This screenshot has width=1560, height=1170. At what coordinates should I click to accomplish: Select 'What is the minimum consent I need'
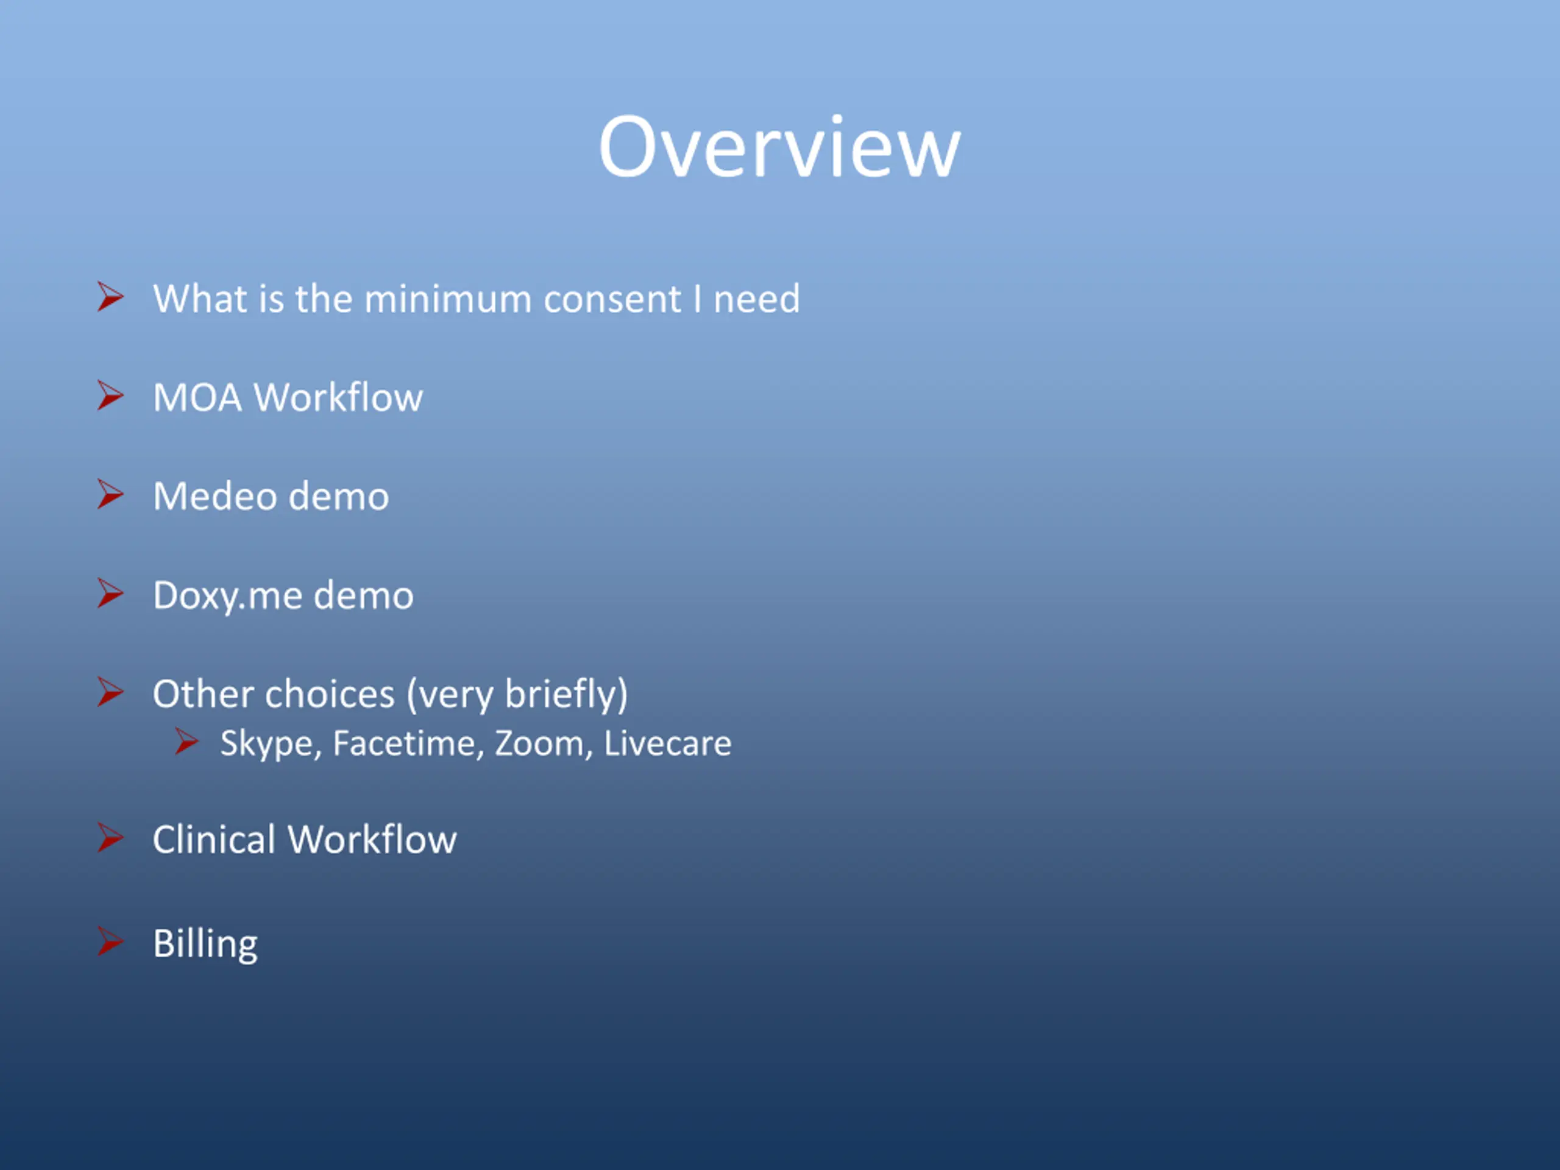[x=477, y=299]
